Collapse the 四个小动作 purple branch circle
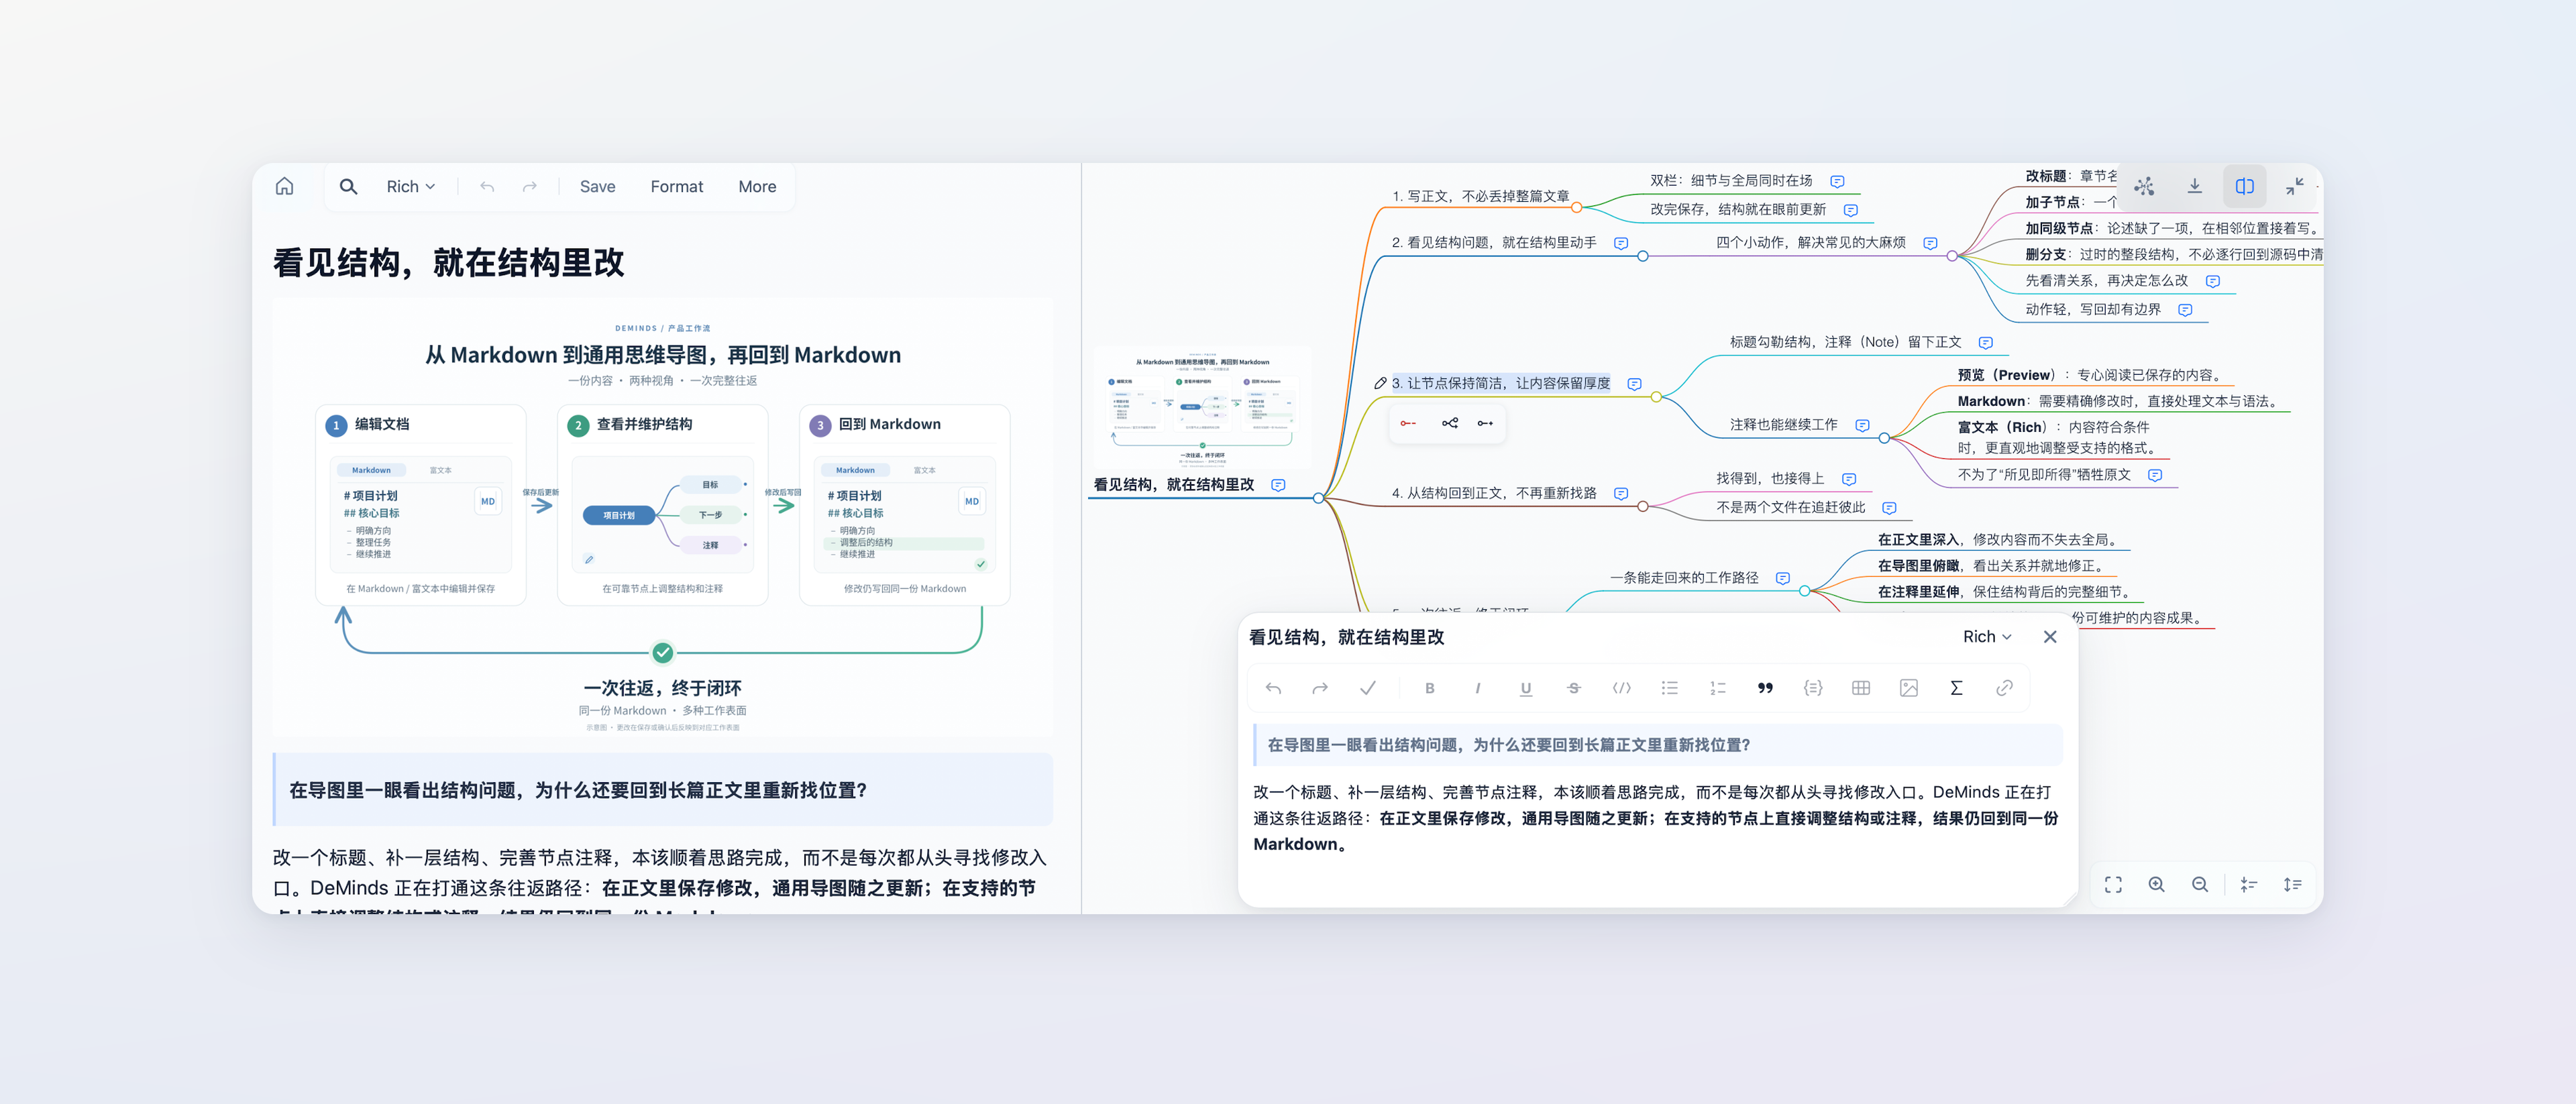This screenshot has width=2576, height=1104. click(1952, 256)
